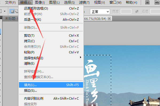Open the 帮助(H) menu

click(x=131, y=2)
